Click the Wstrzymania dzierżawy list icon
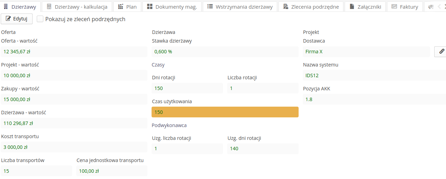This screenshot has height=179, width=446. [x=210, y=7]
